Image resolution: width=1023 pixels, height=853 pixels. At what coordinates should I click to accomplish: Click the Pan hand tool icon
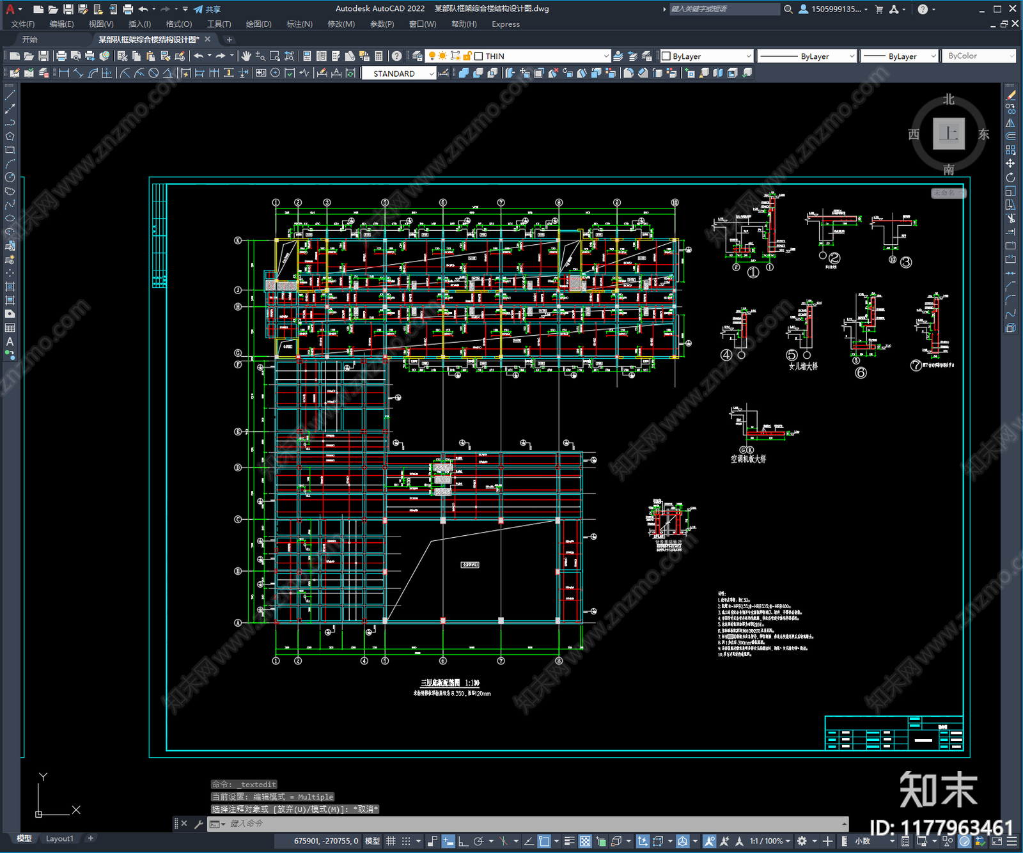(x=246, y=56)
